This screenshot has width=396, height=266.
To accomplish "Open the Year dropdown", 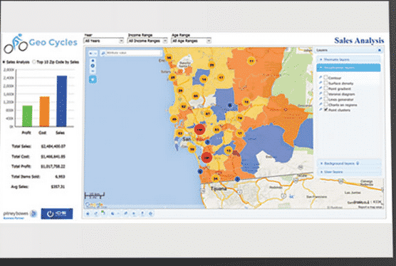I will (103, 41).
